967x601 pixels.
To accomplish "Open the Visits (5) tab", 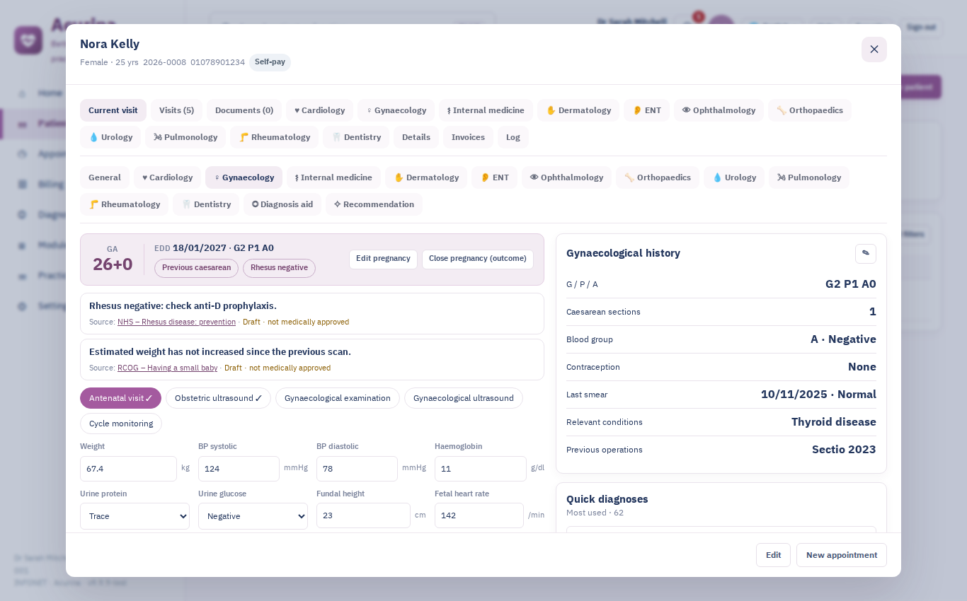I will [176, 110].
